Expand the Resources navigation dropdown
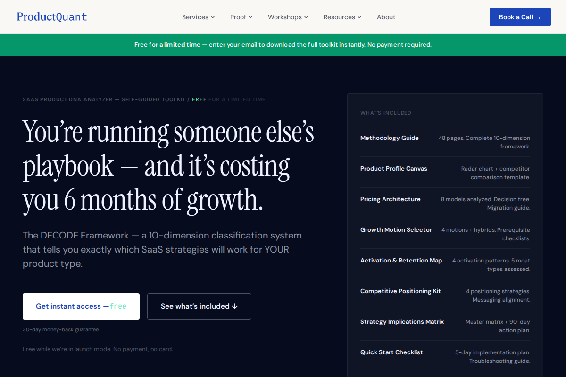 pos(339,17)
